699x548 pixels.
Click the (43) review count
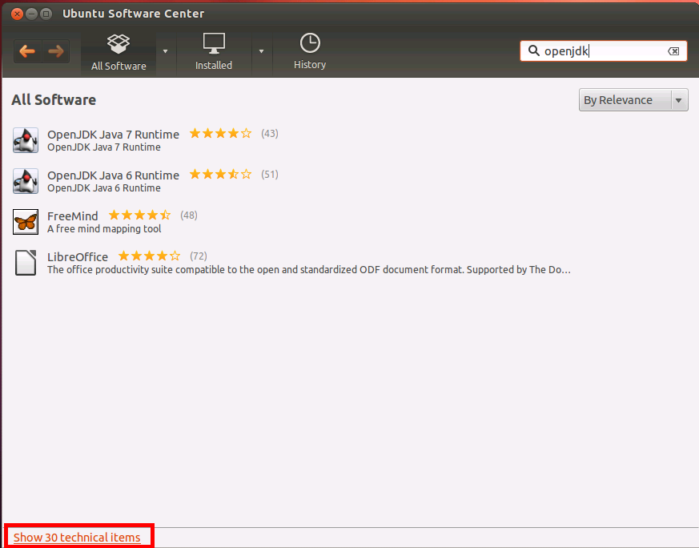coord(270,134)
